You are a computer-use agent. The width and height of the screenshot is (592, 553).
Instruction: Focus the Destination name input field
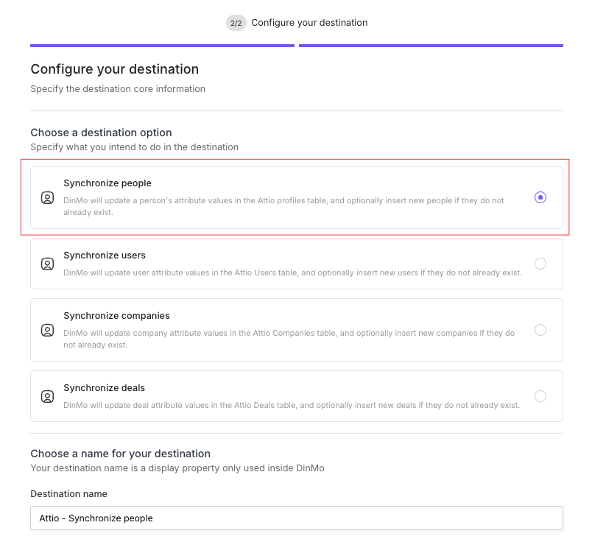(x=296, y=518)
